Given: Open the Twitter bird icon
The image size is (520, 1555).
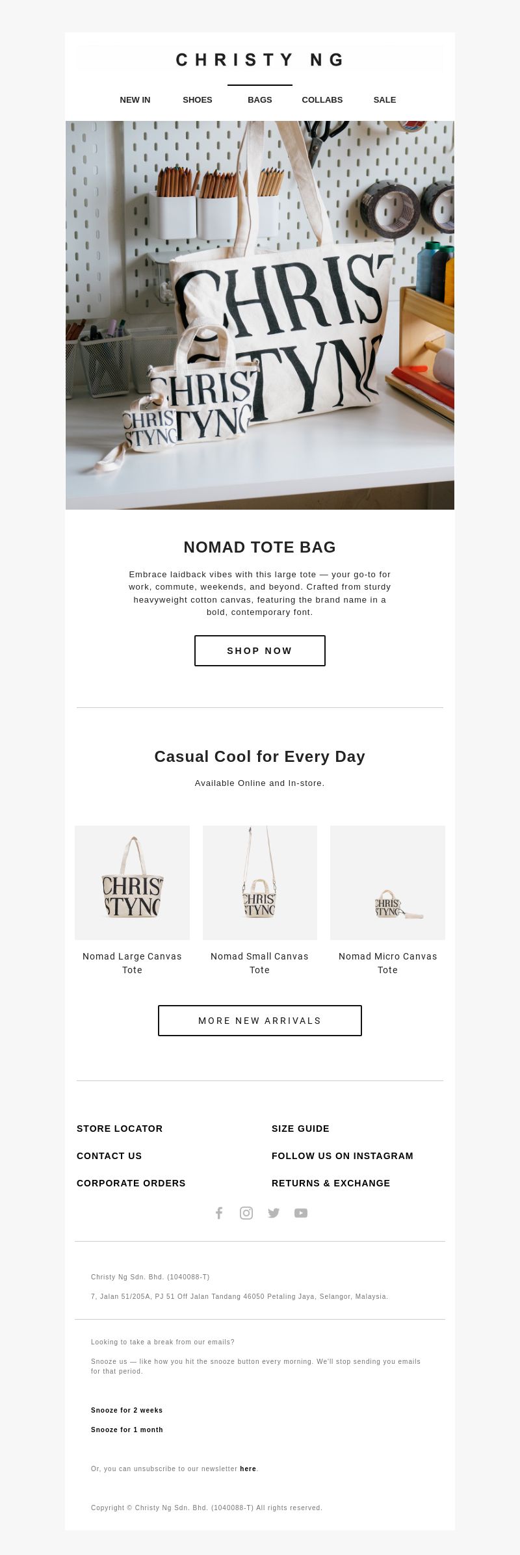Looking at the screenshot, I should [274, 1213].
